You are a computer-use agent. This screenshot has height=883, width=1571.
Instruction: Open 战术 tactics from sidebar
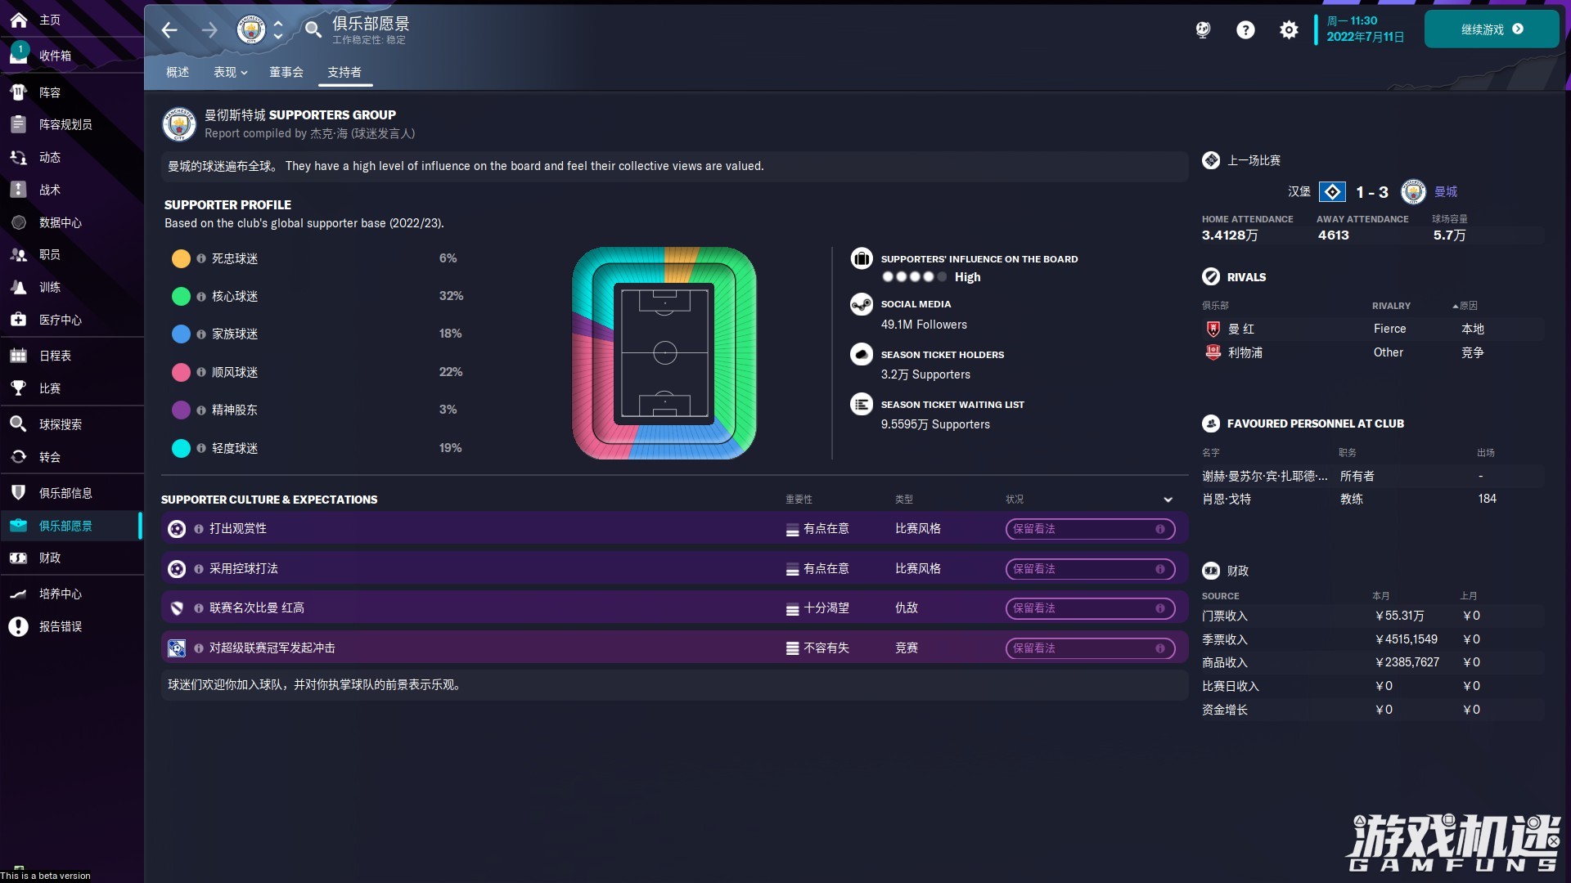[49, 190]
